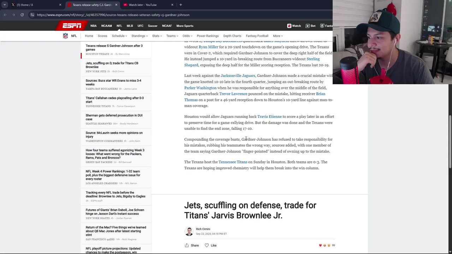Click Rich Cimini author name
Image resolution: width=452 pixels, height=254 pixels.
click(203, 229)
